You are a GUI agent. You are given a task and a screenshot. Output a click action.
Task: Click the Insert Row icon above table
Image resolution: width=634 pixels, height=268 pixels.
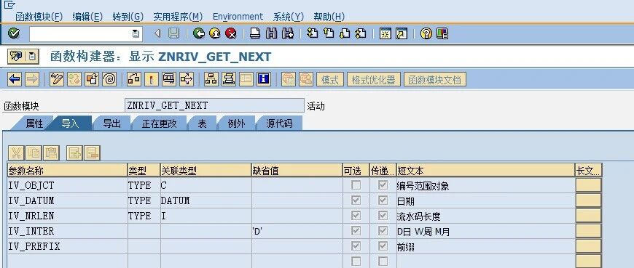click(74, 153)
